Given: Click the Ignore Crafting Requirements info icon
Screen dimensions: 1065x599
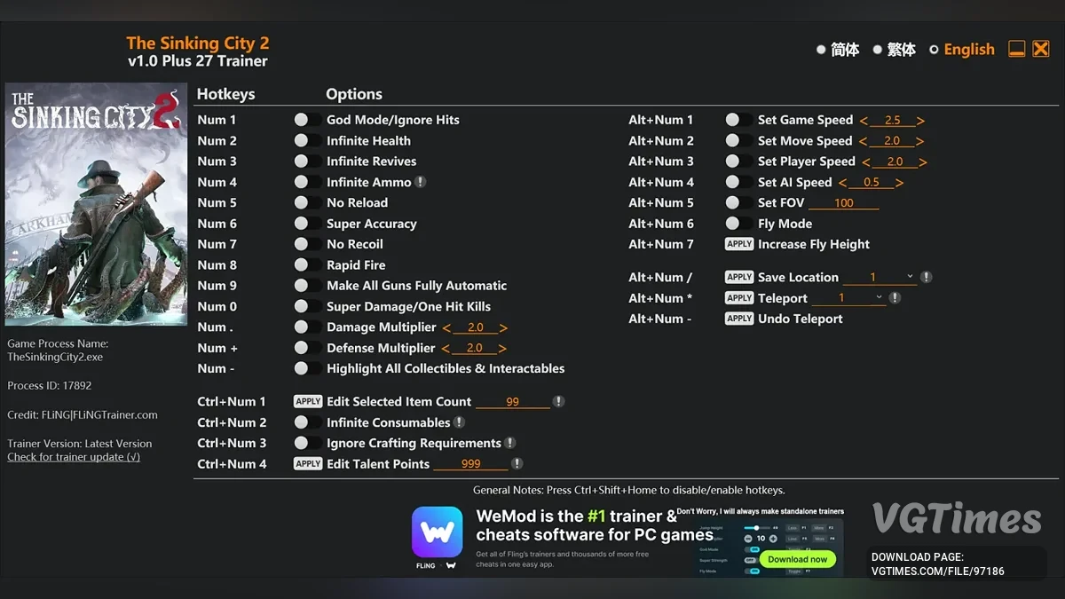Looking at the screenshot, I should click(510, 443).
